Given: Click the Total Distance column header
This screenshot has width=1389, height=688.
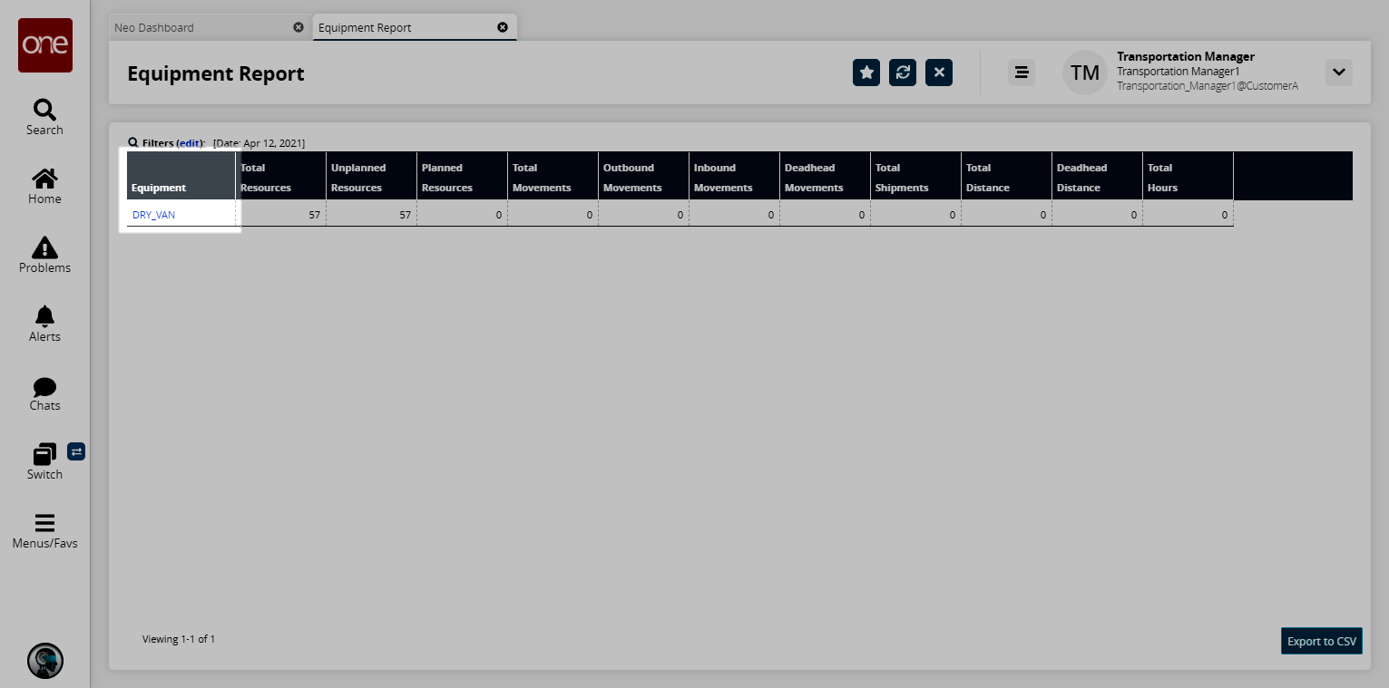Looking at the screenshot, I should (x=1007, y=176).
